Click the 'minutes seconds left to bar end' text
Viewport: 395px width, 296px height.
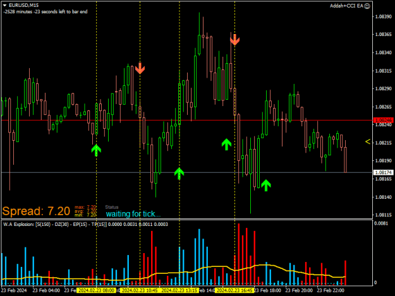pyautogui.click(x=46, y=11)
